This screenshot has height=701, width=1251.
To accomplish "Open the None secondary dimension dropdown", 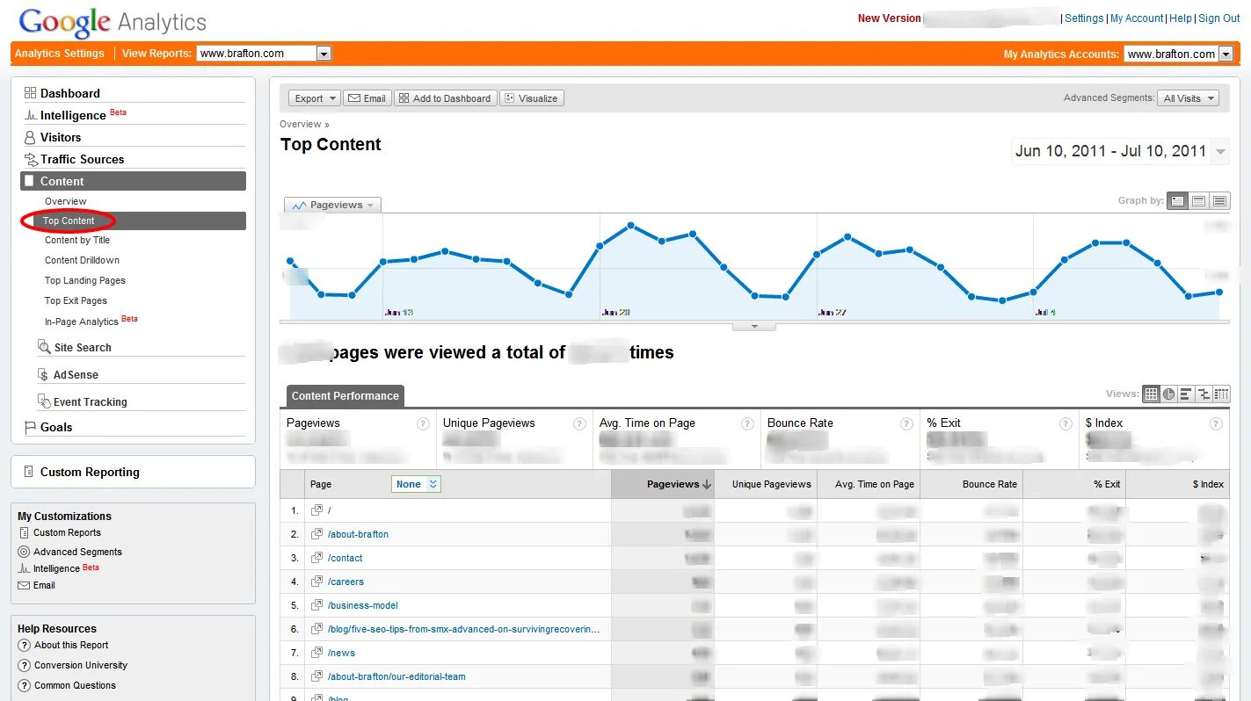I will point(416,484).
